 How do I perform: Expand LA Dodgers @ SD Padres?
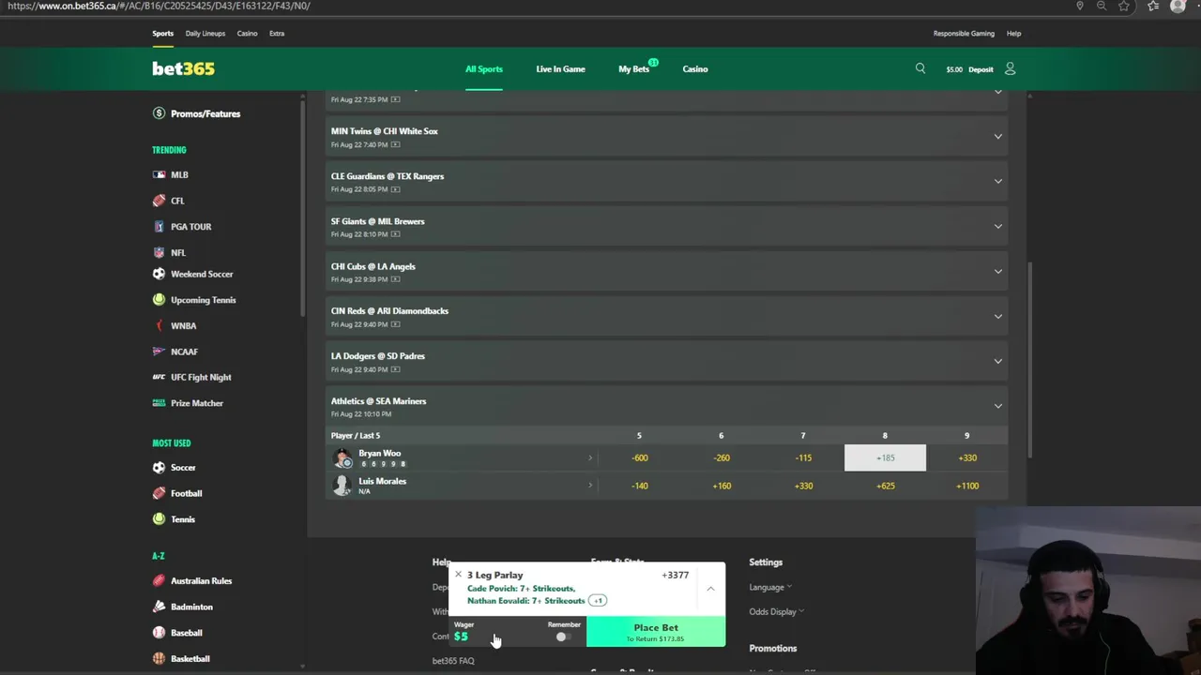[666, 362]
